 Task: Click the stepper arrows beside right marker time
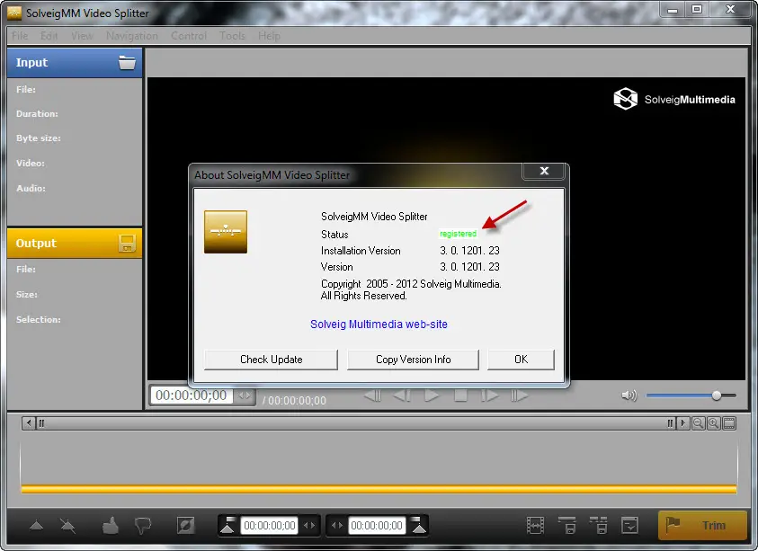point(337,526)
